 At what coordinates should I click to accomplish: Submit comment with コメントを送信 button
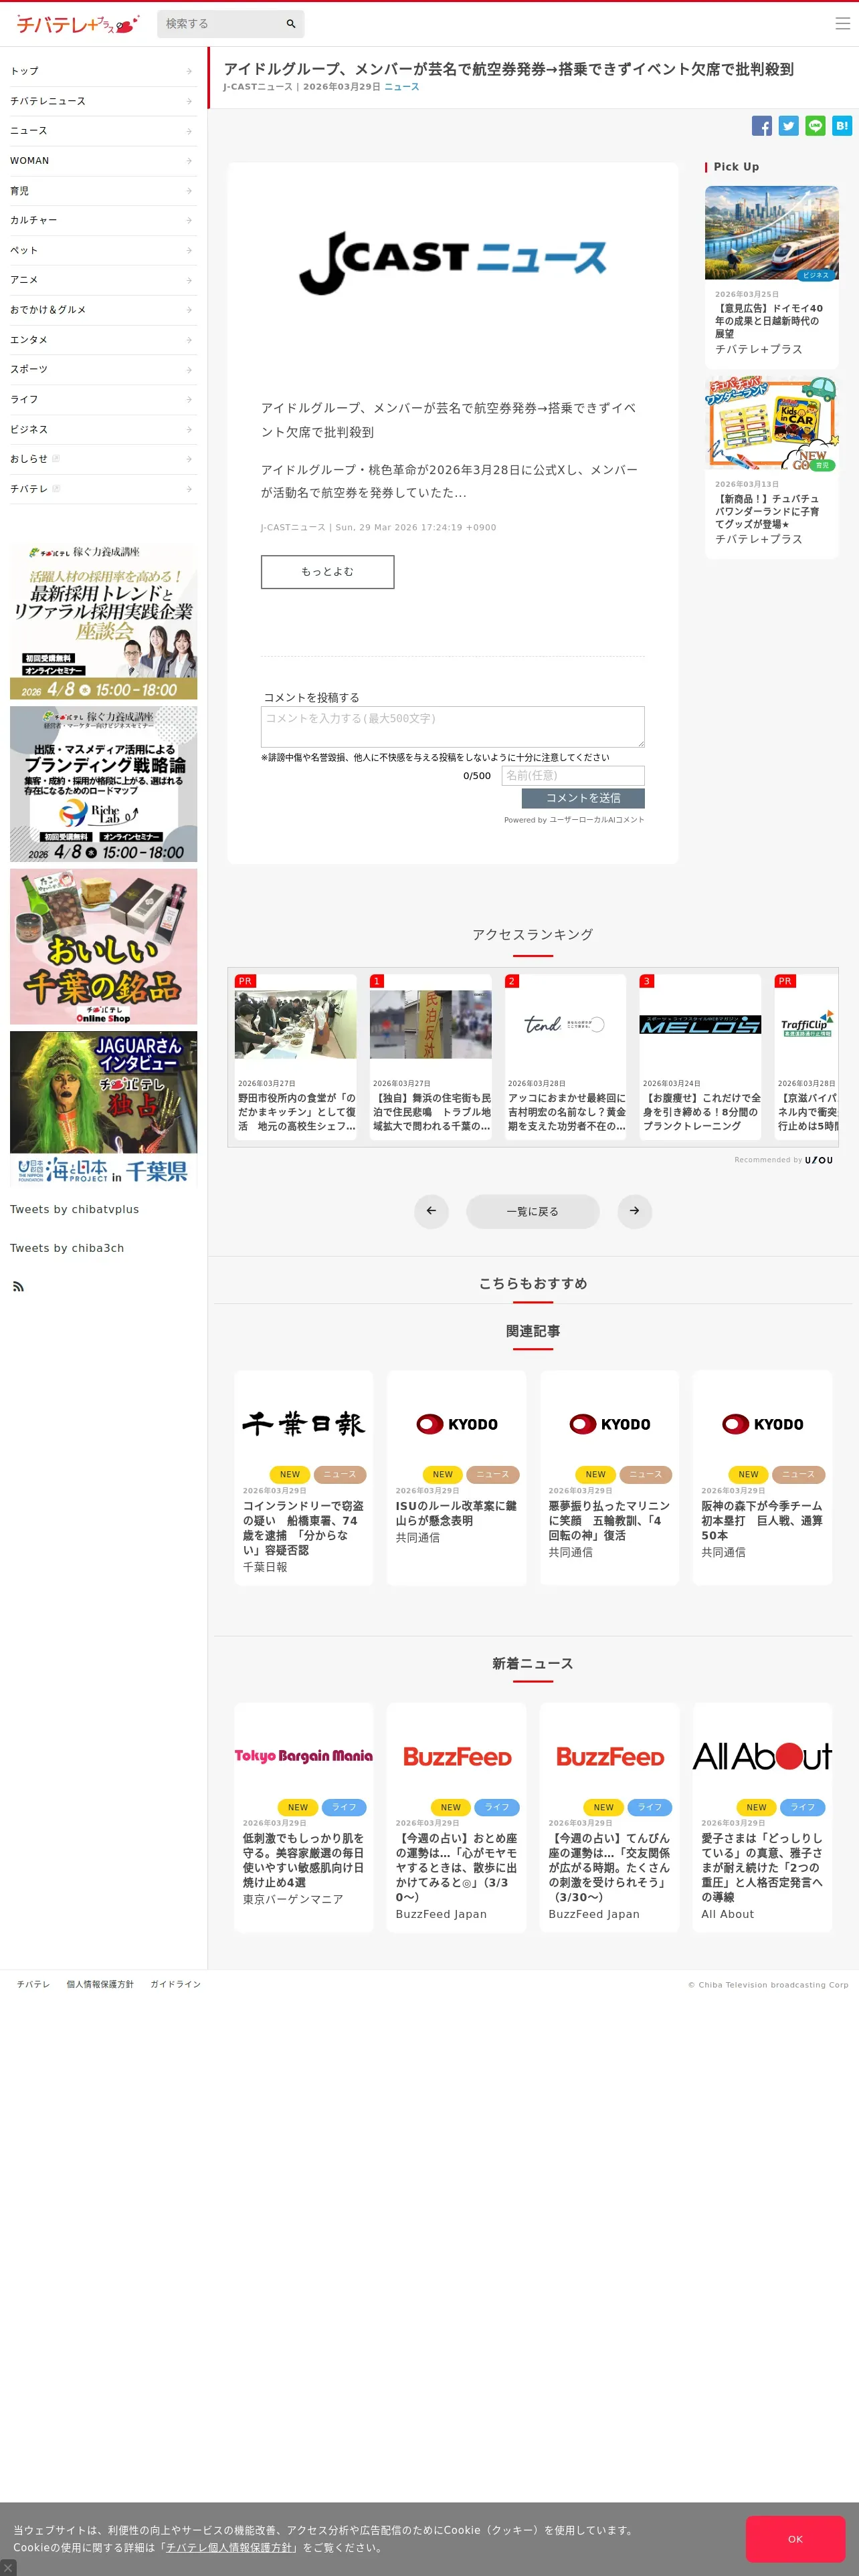[583, 798]
